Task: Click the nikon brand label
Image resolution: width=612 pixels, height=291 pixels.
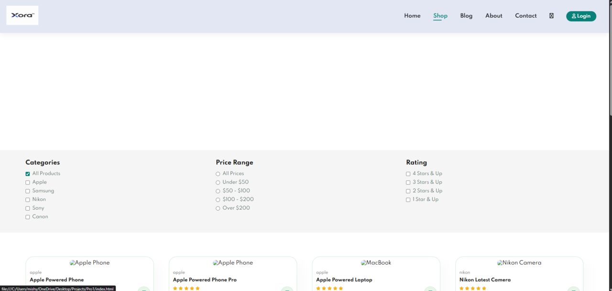Action: coord(465,272)
